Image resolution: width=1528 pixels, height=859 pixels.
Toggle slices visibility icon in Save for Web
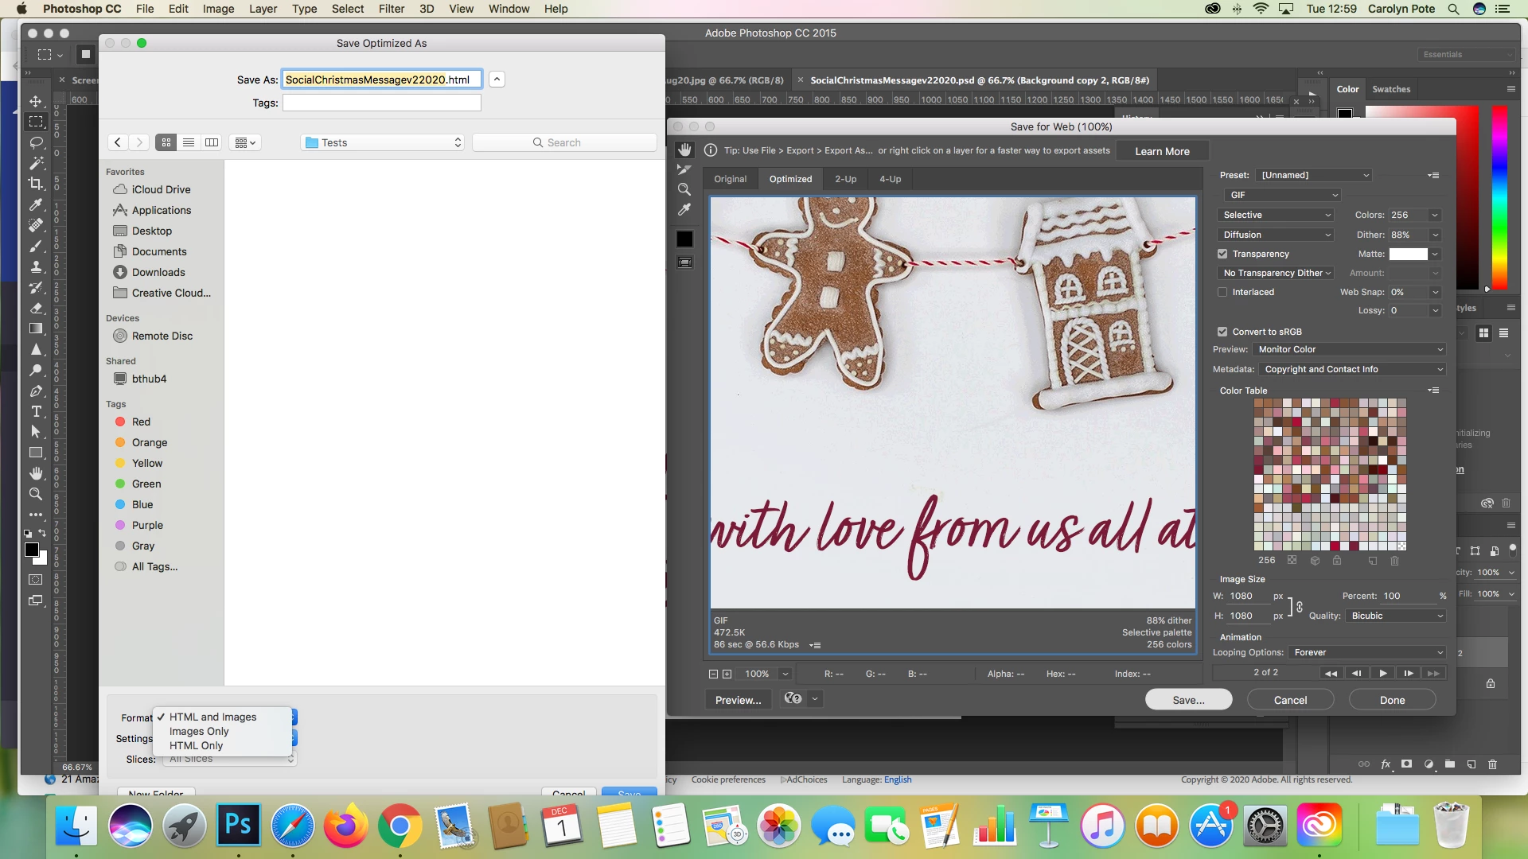(x=684, y=262)
